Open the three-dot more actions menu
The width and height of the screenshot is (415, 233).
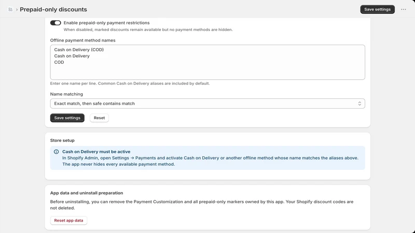pos(404,9)
